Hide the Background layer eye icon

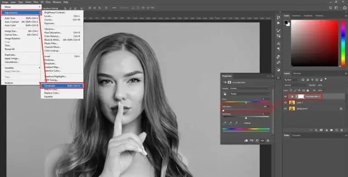pyautogui.click(x=285, y=108)
